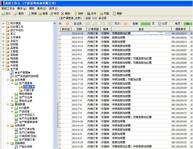The width and height of the screenshot is (193, 149).
Task: Delete the record using the 删除 icon
Action: pyautogui.click(x=66, y=14)
